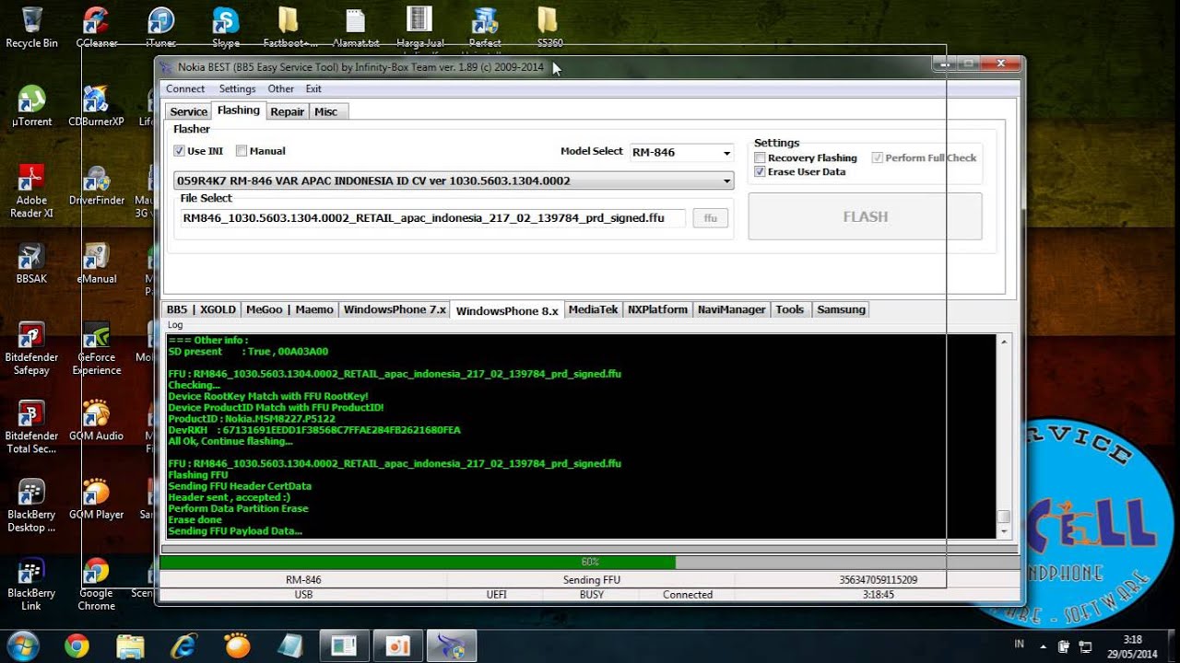Launch Skype from the desktop
The width and height of the screenshot is (1180, 663).
click(226, 27)
